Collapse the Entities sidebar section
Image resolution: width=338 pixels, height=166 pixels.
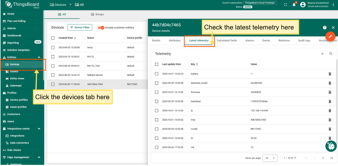(x=39, y=57)
